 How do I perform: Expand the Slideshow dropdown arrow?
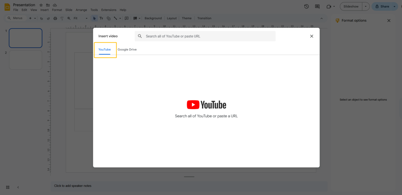366,6
